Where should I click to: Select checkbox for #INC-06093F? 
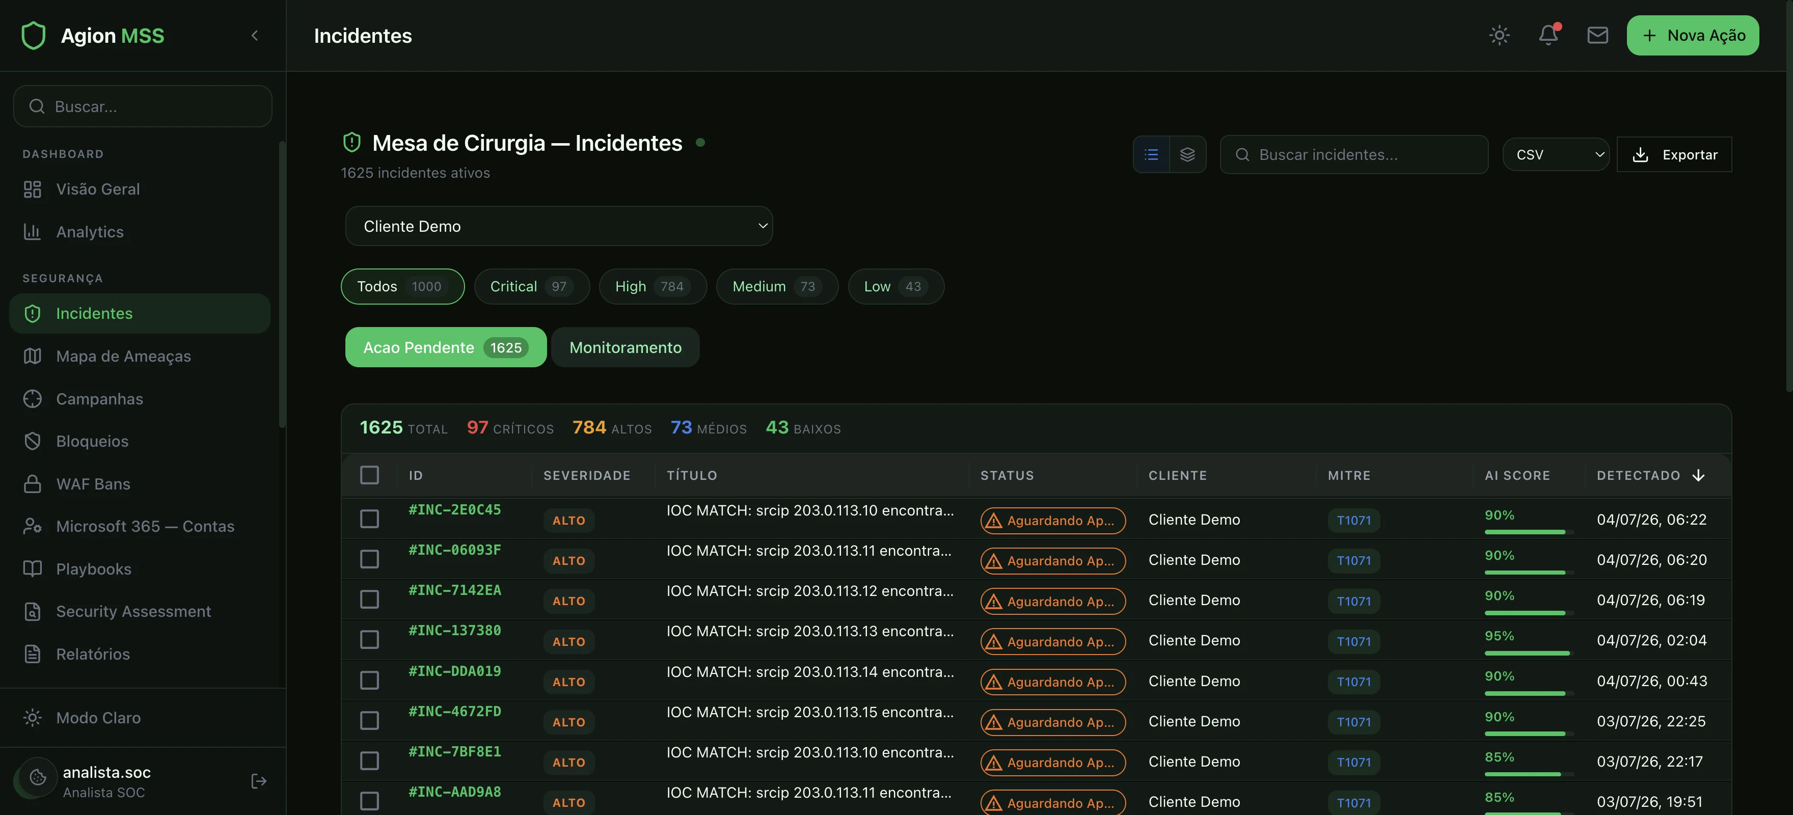tap(370, 560)
